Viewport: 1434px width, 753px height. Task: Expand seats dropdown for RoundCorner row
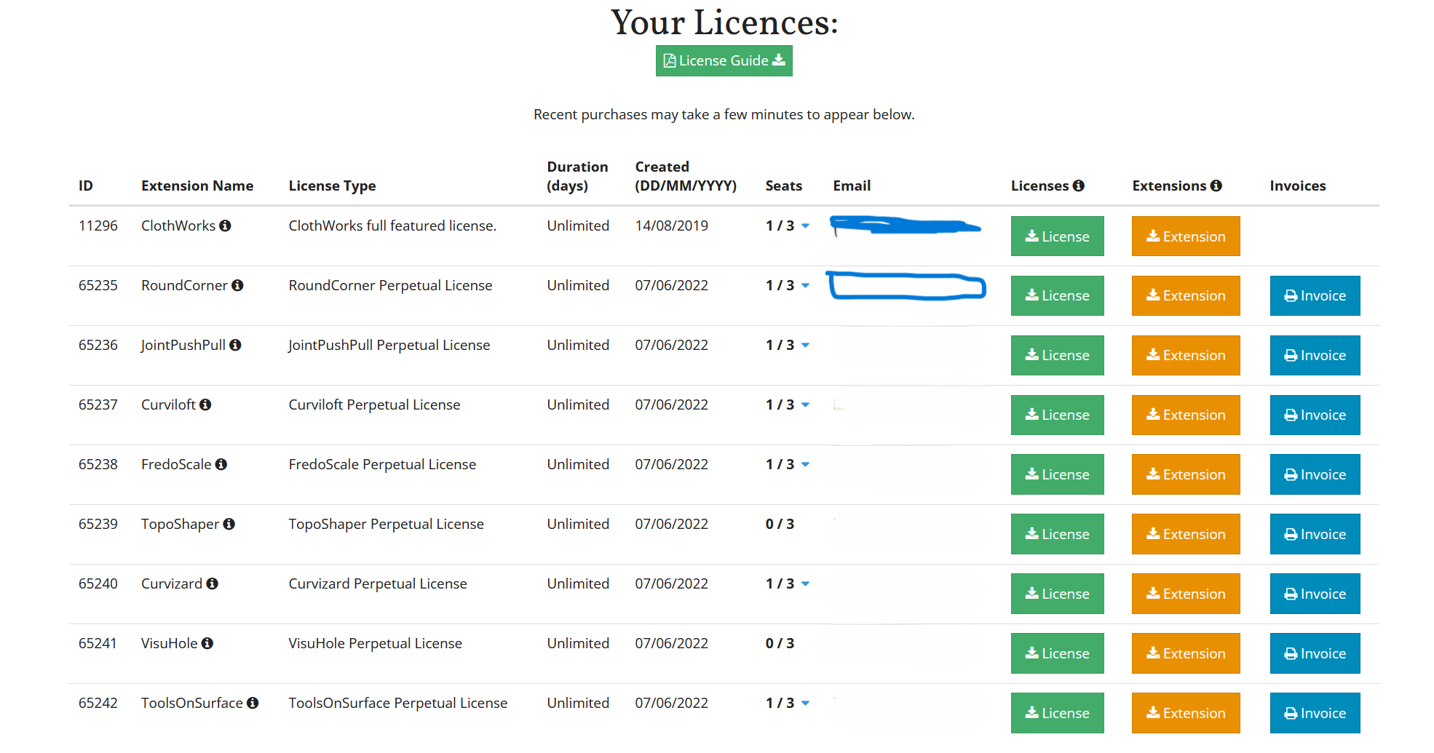[x=805, y=286]
